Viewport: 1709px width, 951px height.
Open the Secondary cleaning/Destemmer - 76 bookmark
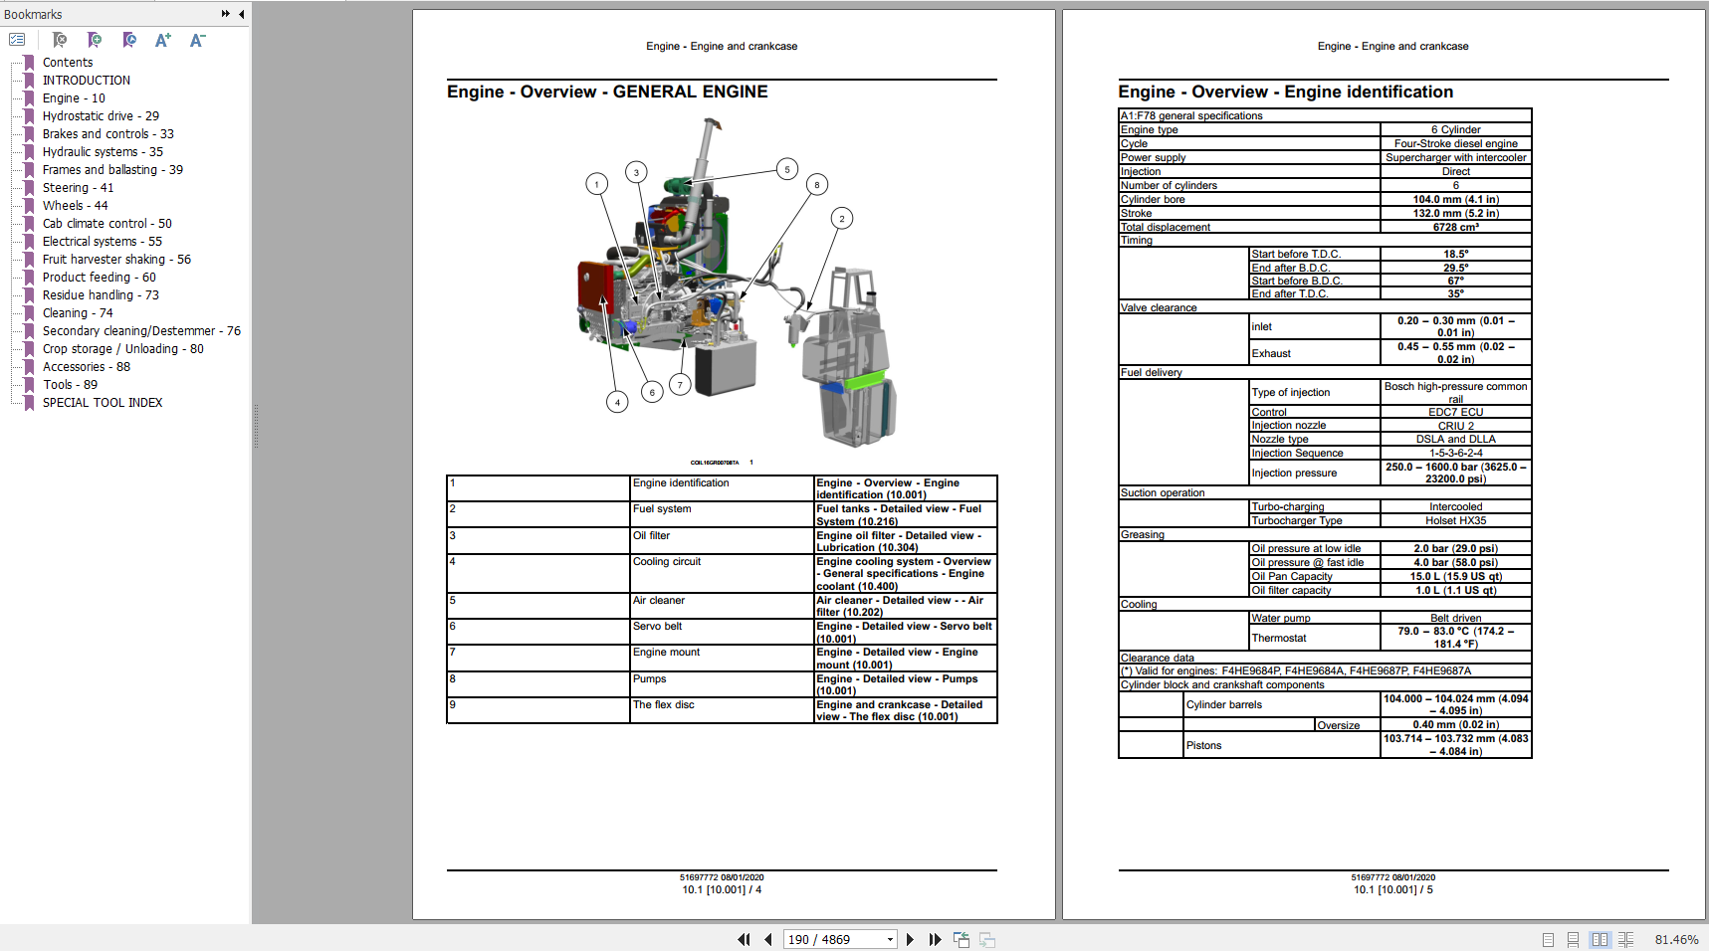click(141, 330)
